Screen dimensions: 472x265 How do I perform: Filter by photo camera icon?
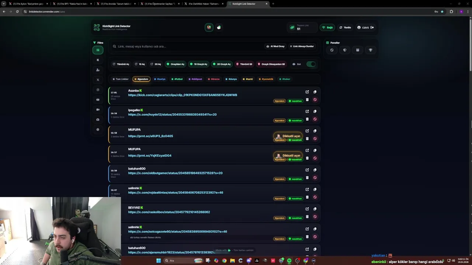coord(98,120)
